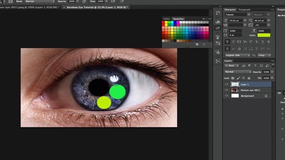The height and width of the screenshot is (160, 285).
Task: Open layer Opacity slider arrow
Action: click(272, 72)
